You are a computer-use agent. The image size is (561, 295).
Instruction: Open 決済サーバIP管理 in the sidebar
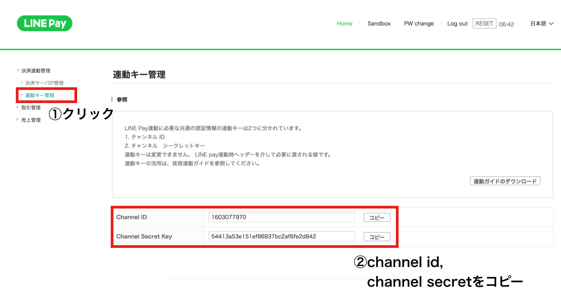[x=44, y=82]
